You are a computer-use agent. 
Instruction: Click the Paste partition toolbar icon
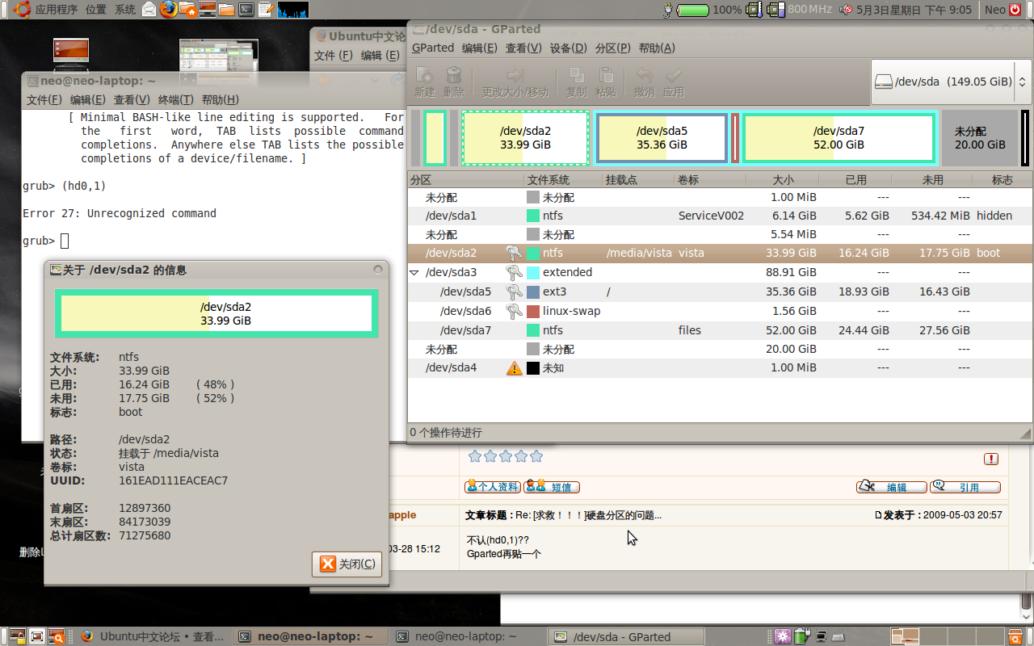606,75
